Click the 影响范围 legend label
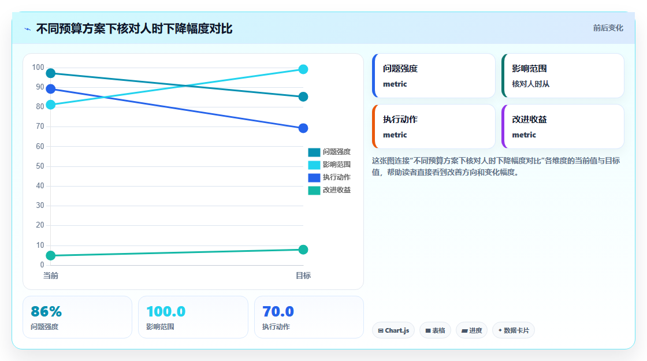647x361 pixels. (x=337, y=165)
